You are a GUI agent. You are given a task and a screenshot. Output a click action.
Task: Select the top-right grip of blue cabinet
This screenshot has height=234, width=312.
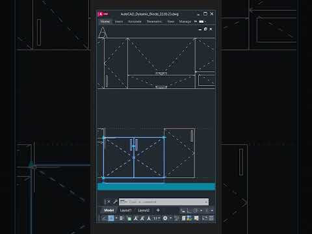(164, 137)
